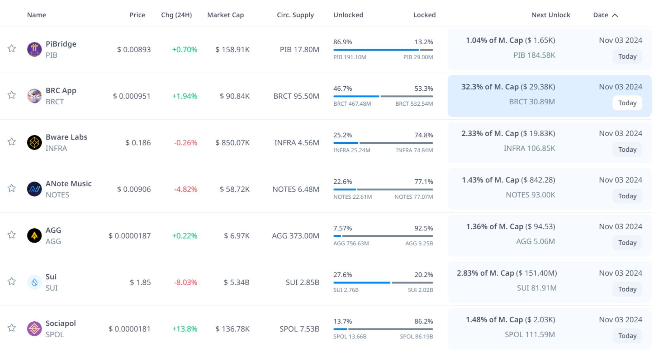654x350 pixels.
Task: Sort the table by Market Cap
Action: click(225, 15)
